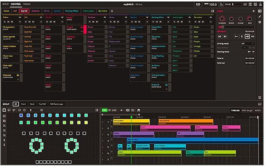Image resolution: width=266 pixels, height=166 pixels.
Task: Set playback direction to forward arrow
Action: [x=247, y=37]
